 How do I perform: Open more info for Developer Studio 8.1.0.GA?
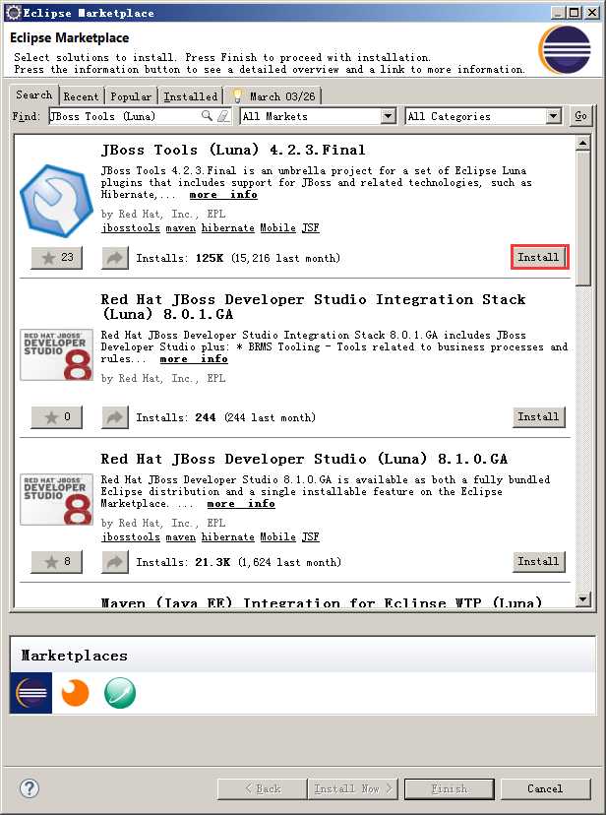coord(241,503)
